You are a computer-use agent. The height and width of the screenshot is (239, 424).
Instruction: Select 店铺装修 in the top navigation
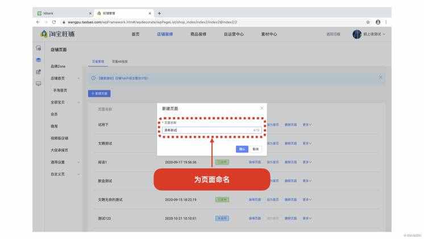[165, 34]
